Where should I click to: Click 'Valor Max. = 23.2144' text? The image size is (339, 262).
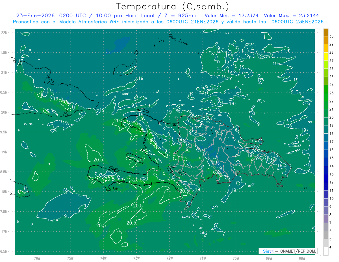pyautogui.click(x=292, y=15)
